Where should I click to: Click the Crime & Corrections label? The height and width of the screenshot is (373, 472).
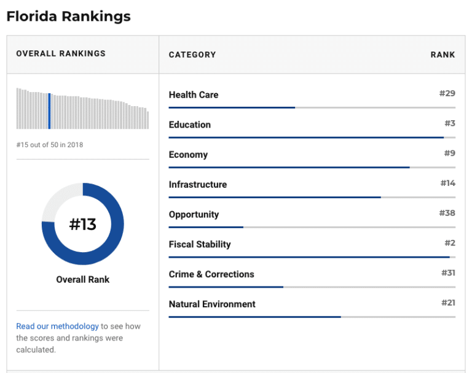pos(211,274)
